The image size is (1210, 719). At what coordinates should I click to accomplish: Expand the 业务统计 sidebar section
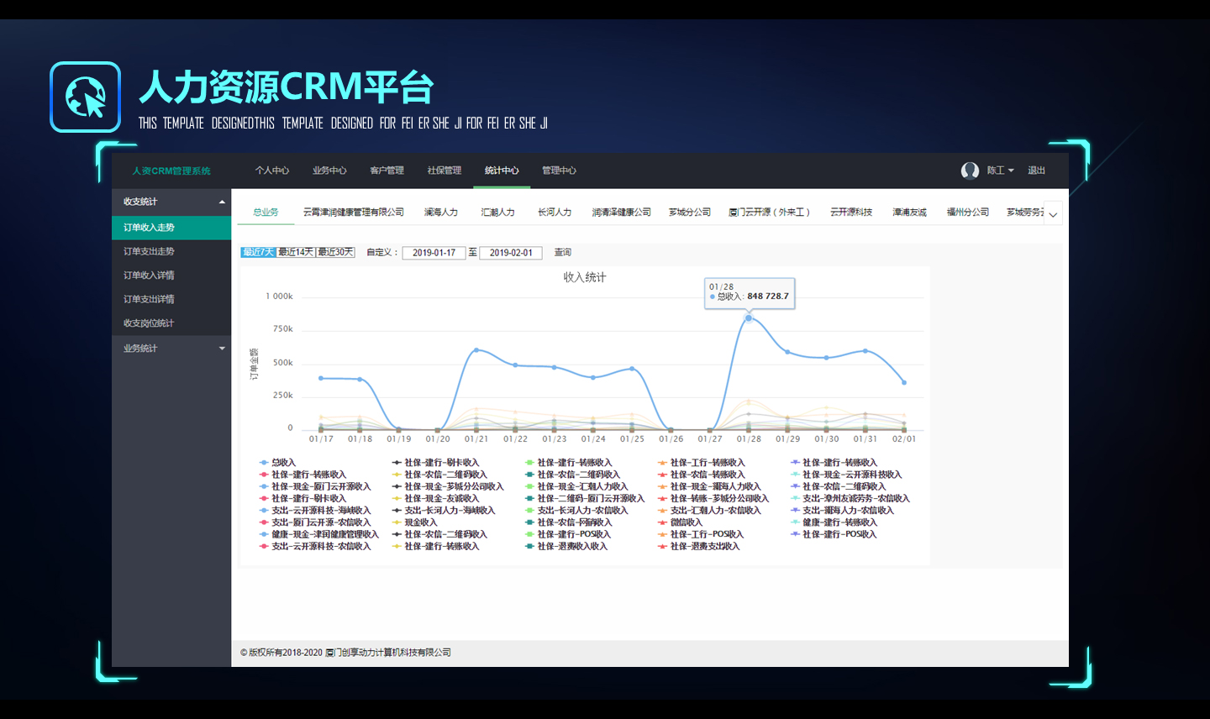click(x=171, y=349)
